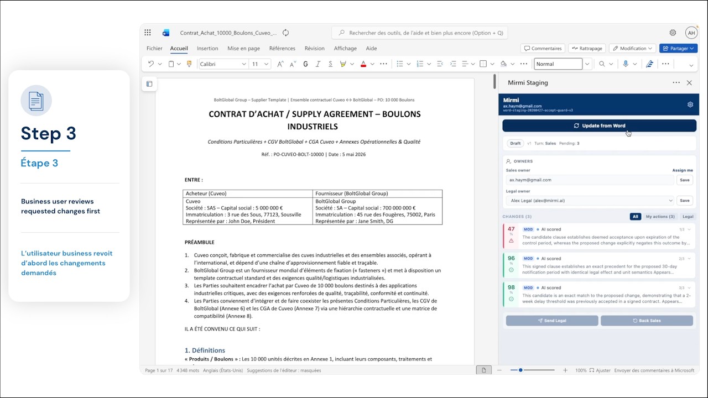Image resolution: width=708 pixels, height=398 pixels.
Task: Click the Find magnifier icon in ribbon
Action: [602, 64]
